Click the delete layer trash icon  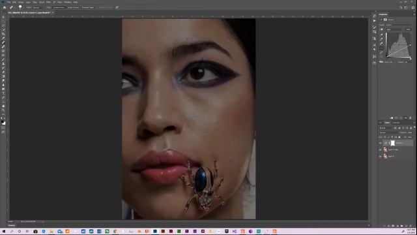pos(410,226)
